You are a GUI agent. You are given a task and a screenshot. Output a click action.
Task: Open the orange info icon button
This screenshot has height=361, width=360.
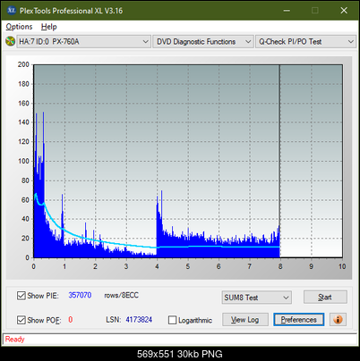tap(338, 320)
